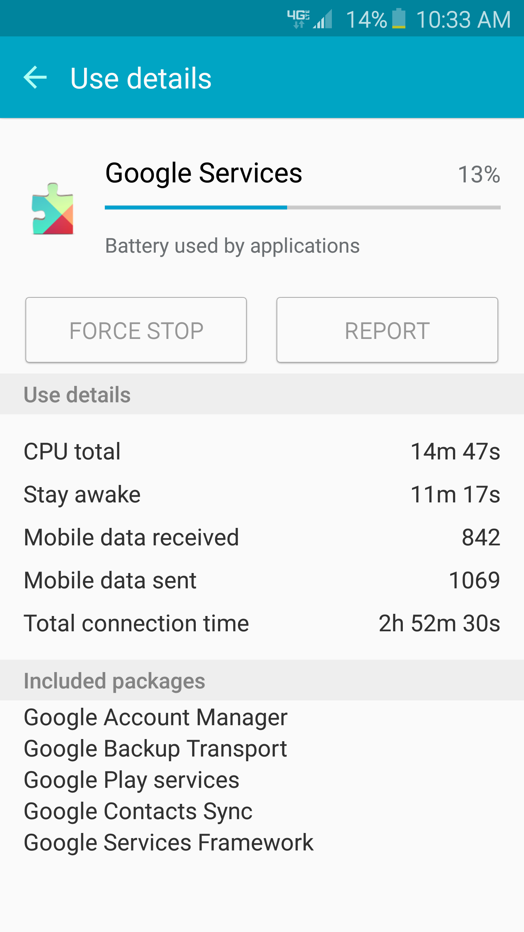Tap the battery icon in status bar
The width and height of the screenshot is (524, 932).
click(399, 19)
